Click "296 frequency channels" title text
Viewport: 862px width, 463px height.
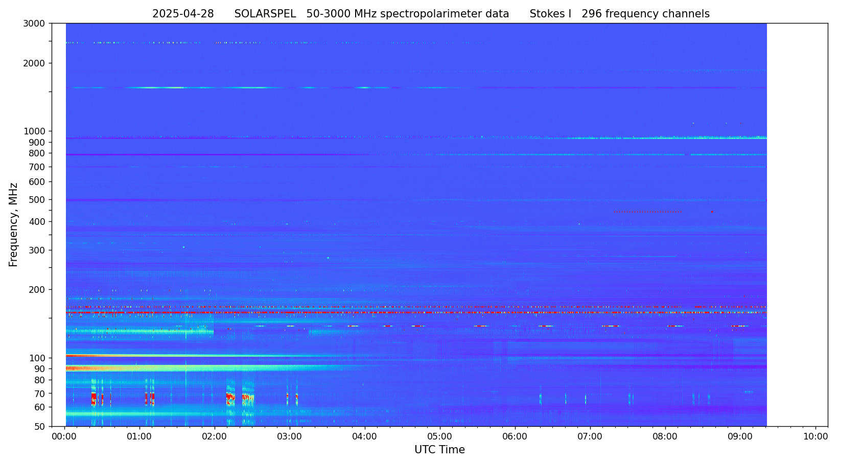point(645,14)
